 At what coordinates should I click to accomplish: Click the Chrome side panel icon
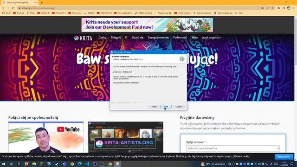click(284, 8)
